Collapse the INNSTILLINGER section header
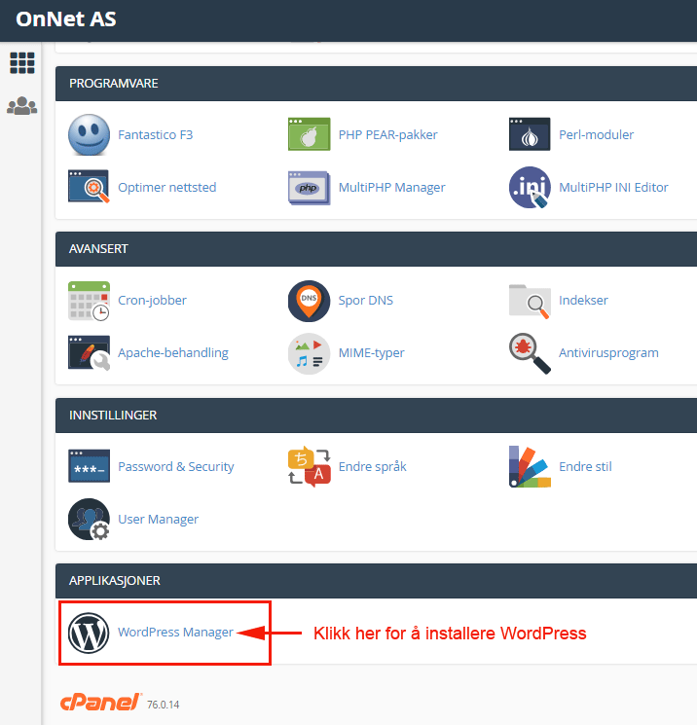This screenshot has height=725, width=697. point(376,416)
